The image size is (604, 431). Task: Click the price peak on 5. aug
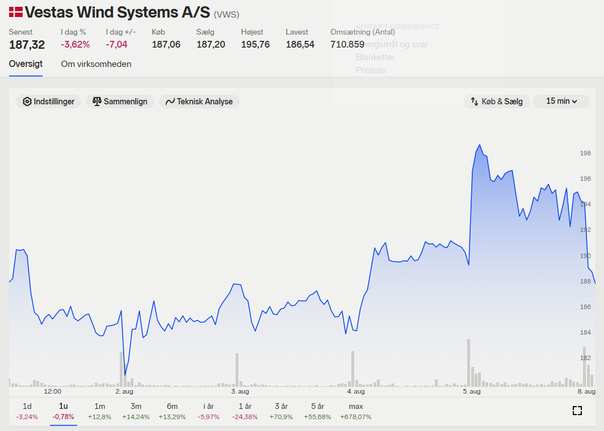[480, 145]
